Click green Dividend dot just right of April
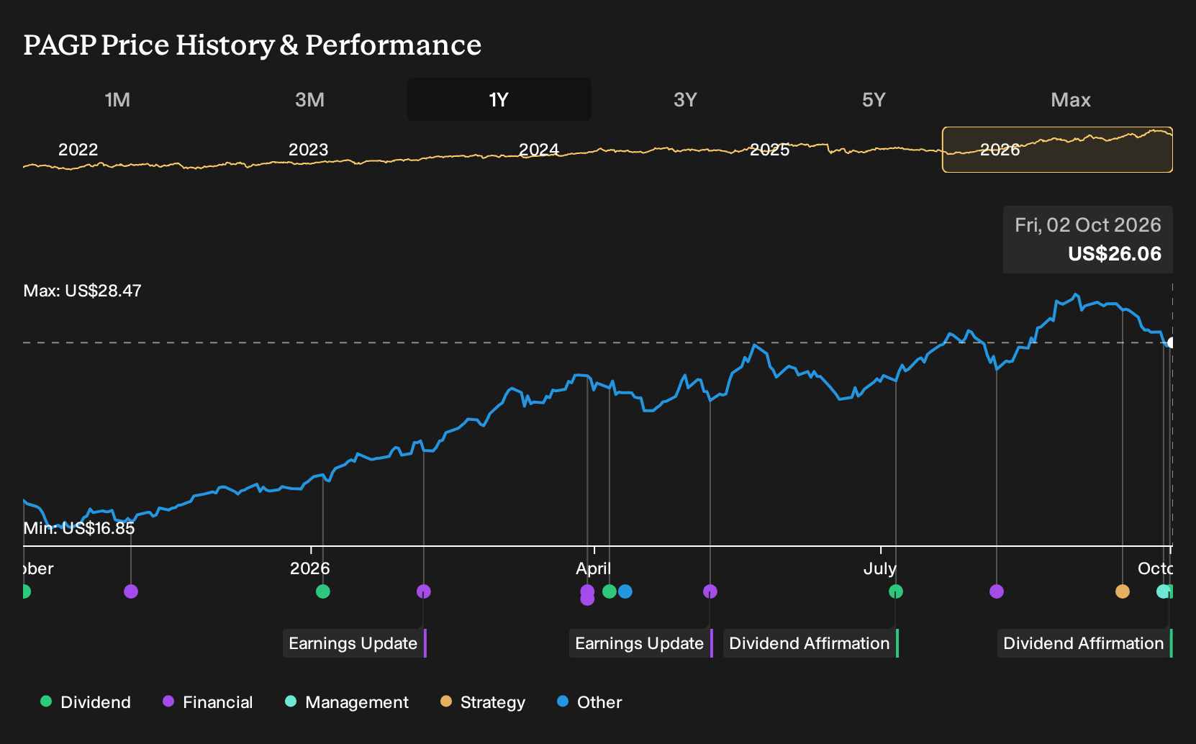Screen dimensions: 1196x744 click(x=610, y=591)
